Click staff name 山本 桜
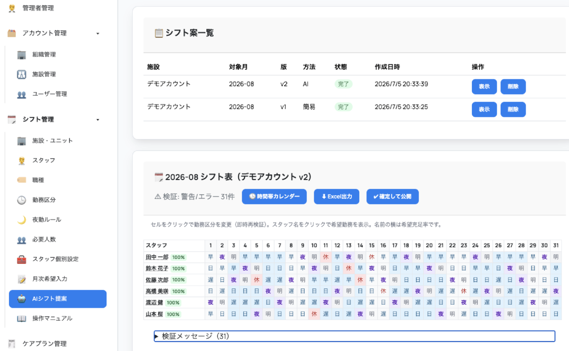 (154, 314)
